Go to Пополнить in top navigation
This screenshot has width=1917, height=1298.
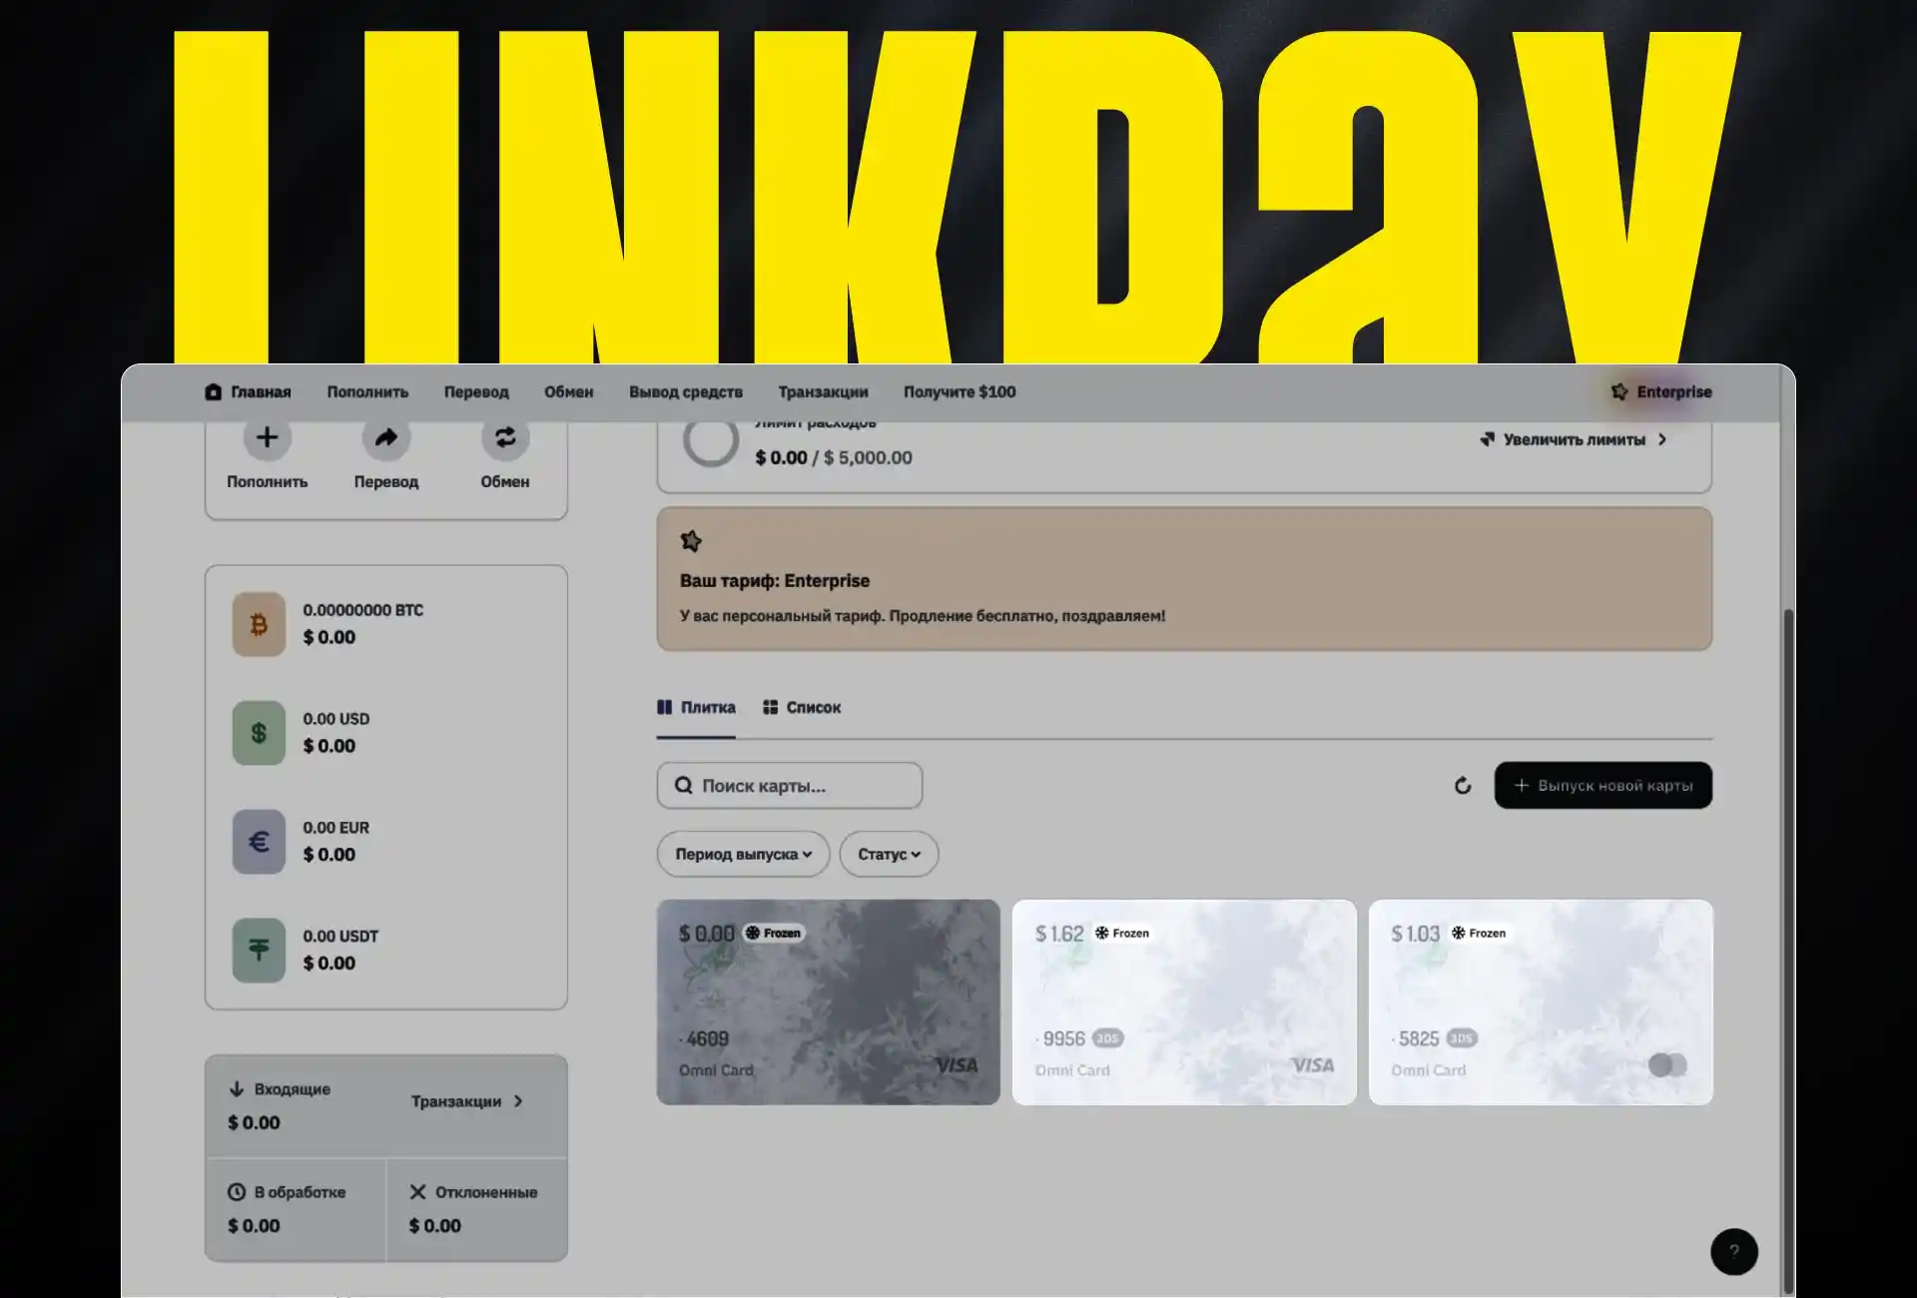pyautogui.click(x=367, y=391)
